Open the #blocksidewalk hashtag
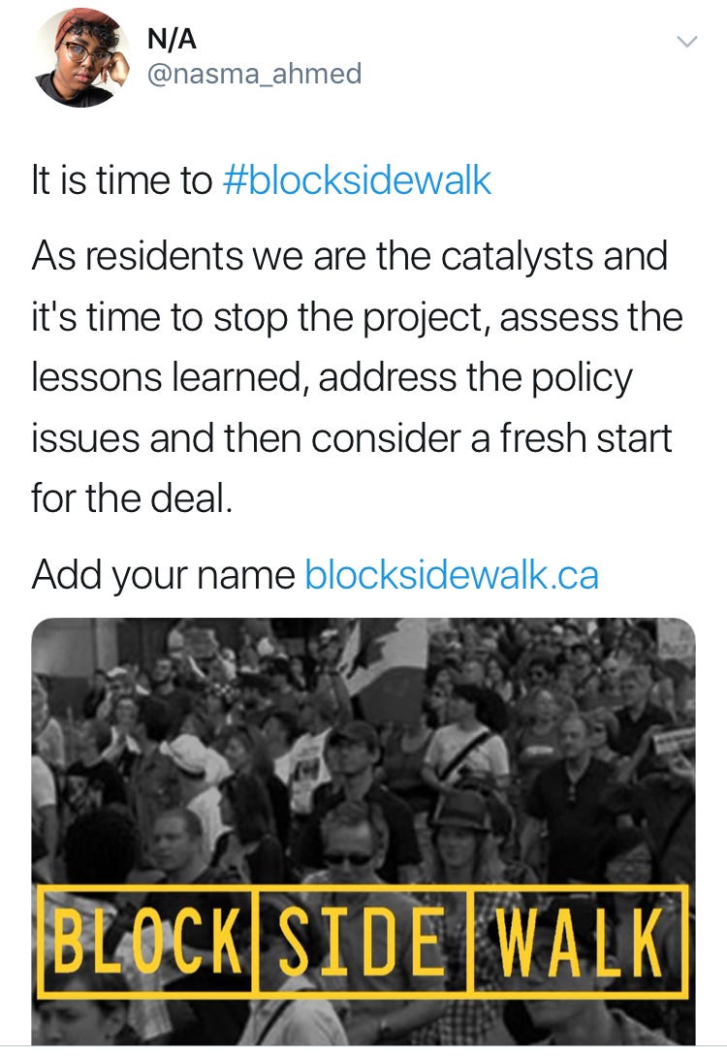 pyautogui.click(x=357, y=180)
